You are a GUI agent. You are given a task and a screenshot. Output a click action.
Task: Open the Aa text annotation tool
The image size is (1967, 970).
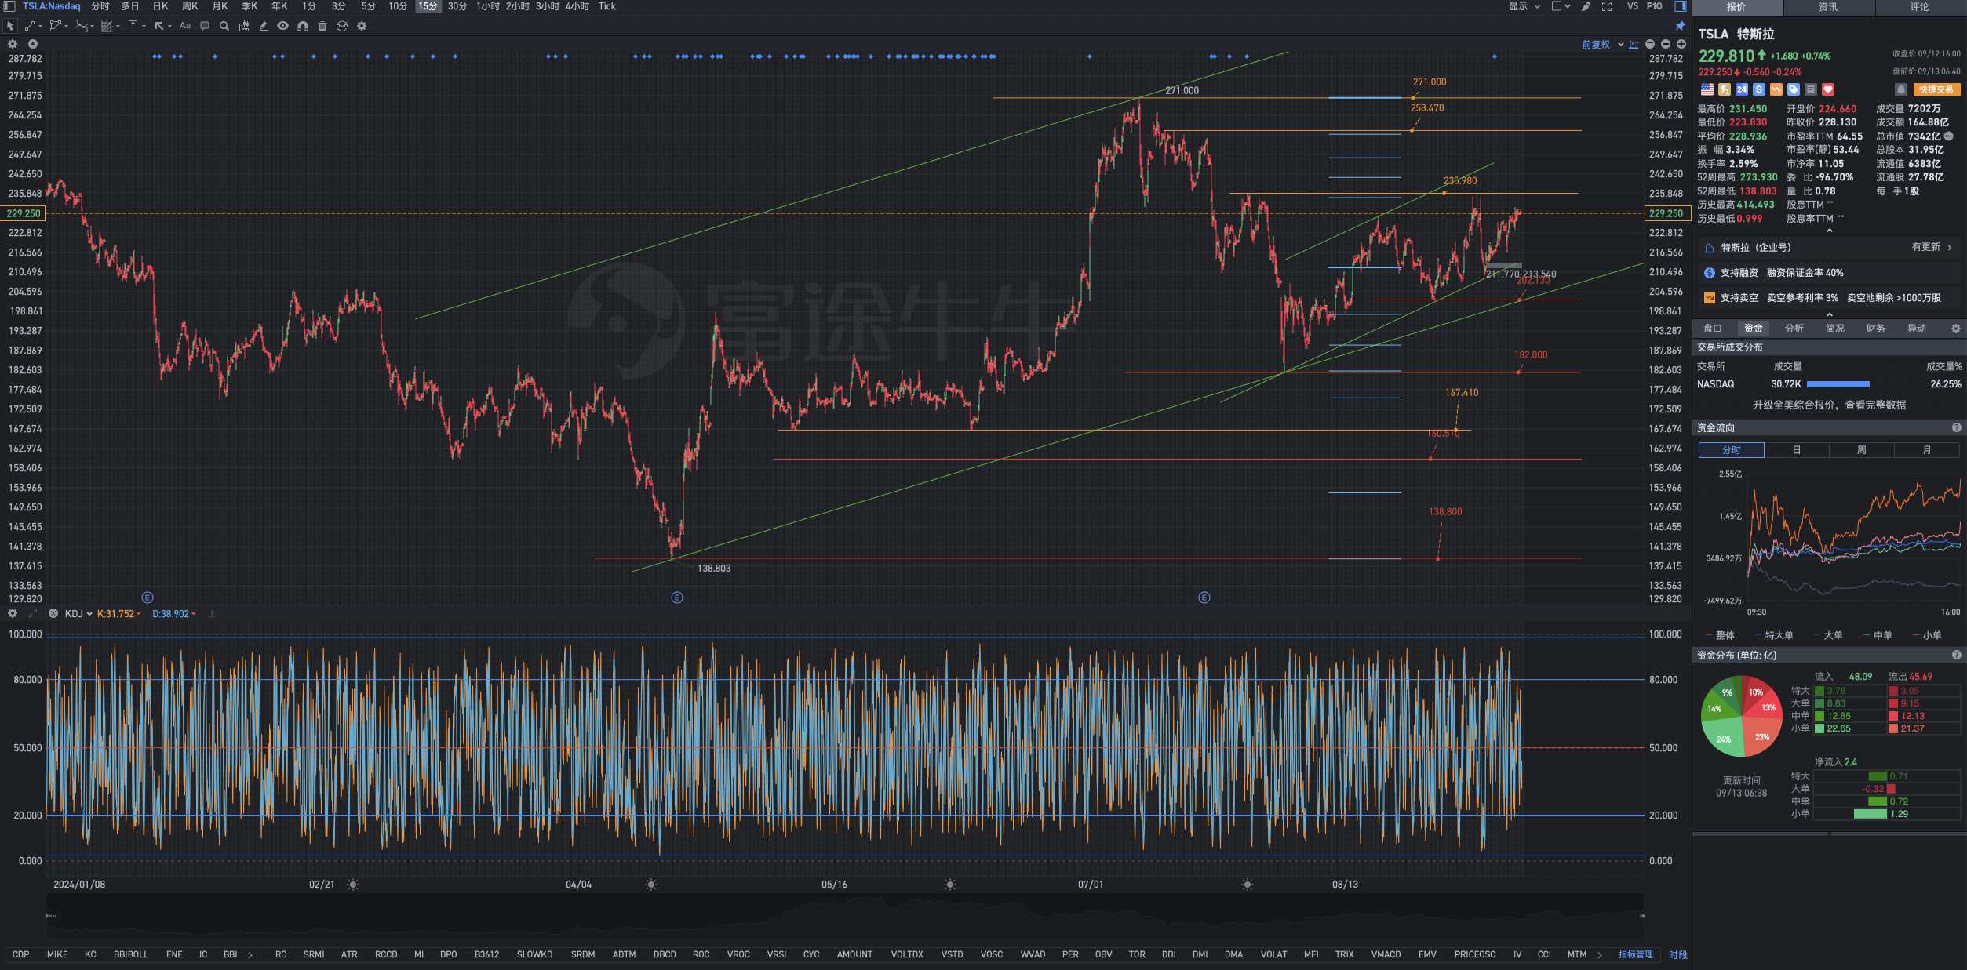click(185, 26)
